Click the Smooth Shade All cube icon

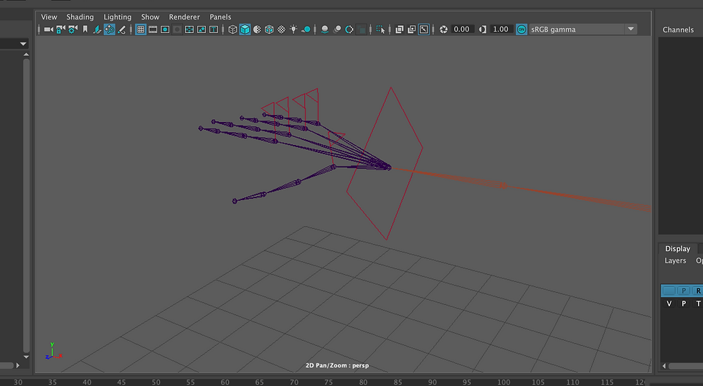click(245, 29)
